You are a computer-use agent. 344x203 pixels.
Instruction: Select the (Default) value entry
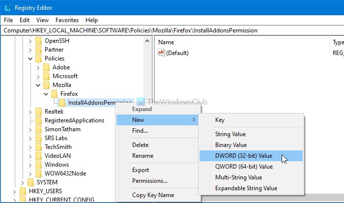tap(177, 53)
